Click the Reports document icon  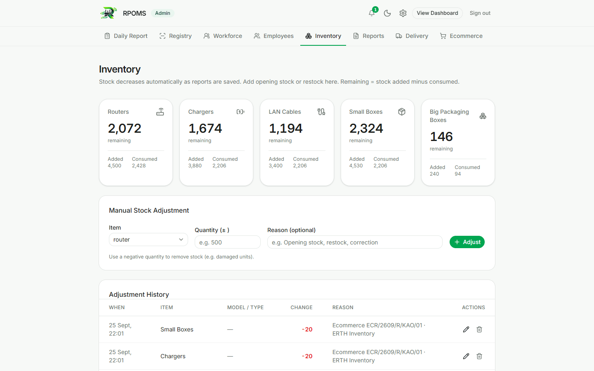point(356,36)
